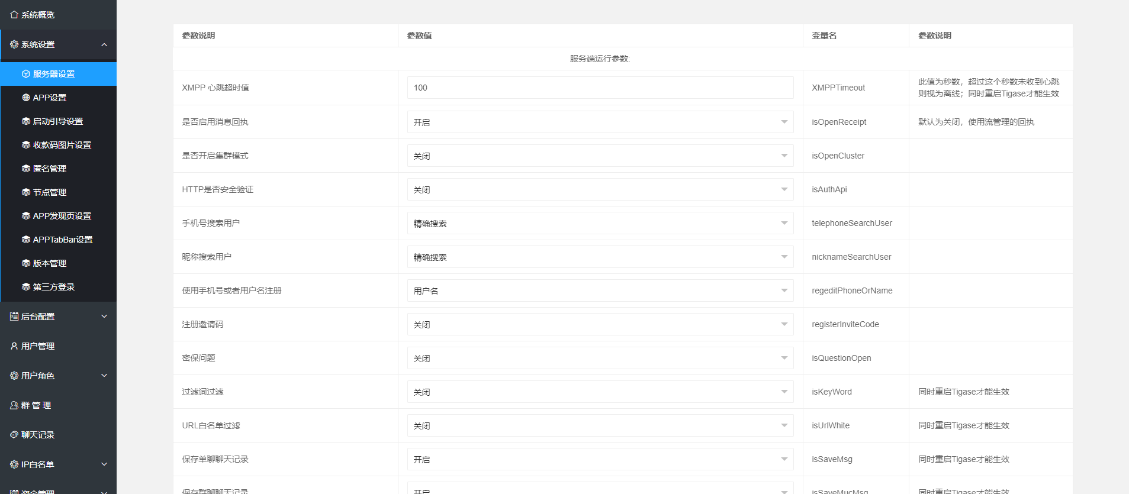Click the Tigase restart note in the isUrlWhite row
The image size is (1129, 494).
pos(964,425)
